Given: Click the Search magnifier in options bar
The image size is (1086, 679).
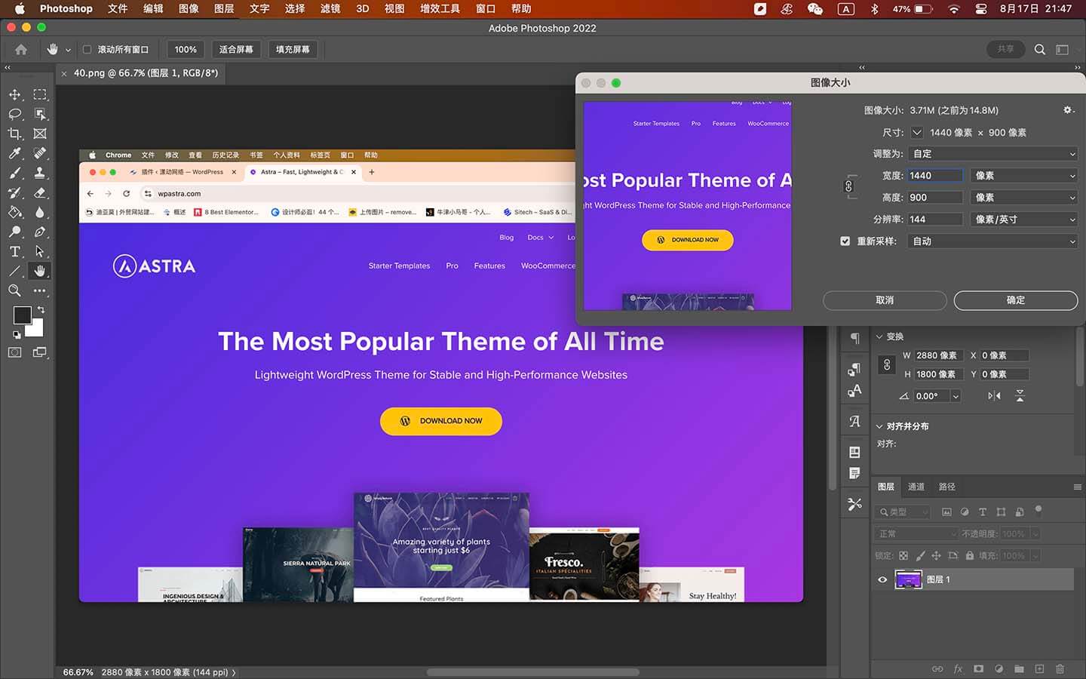Looking at the screenshot, I should [x=1040, y=49].
